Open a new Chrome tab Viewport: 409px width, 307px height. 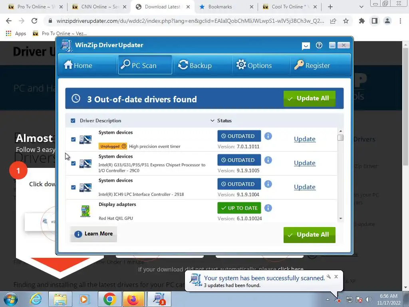click(330, 7)
